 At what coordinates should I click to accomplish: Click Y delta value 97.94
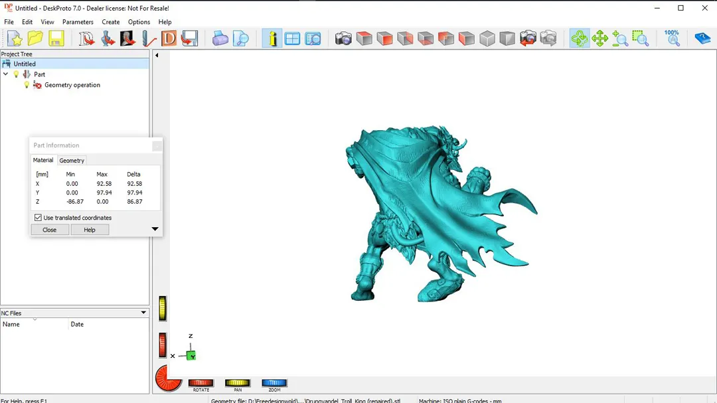134,193
